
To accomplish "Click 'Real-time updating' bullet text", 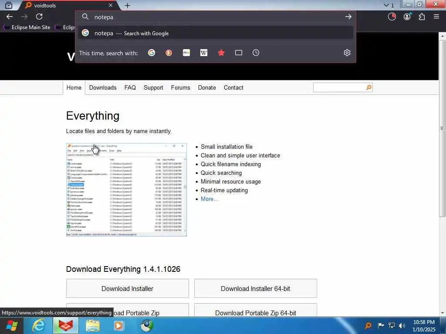I will tap(224, 190).
